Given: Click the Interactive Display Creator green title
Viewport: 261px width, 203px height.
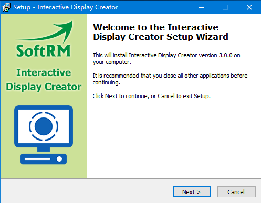Looking at the screenshot, I should coord(44,80).
